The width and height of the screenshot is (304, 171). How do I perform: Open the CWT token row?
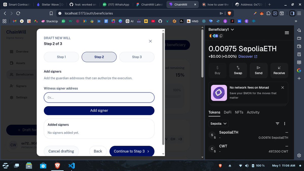tap(248, 149)
